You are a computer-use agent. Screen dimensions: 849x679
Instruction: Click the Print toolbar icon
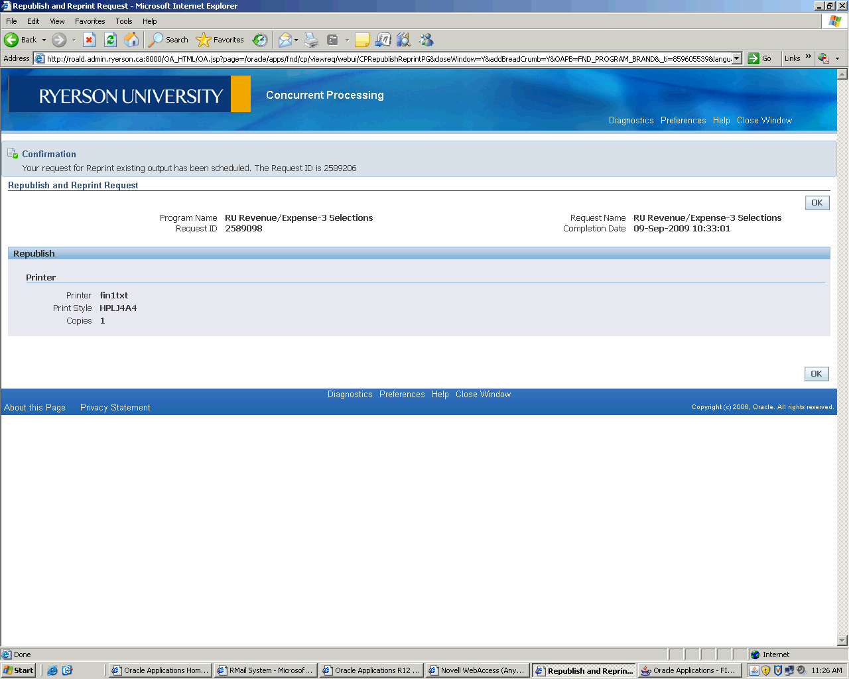311,40
